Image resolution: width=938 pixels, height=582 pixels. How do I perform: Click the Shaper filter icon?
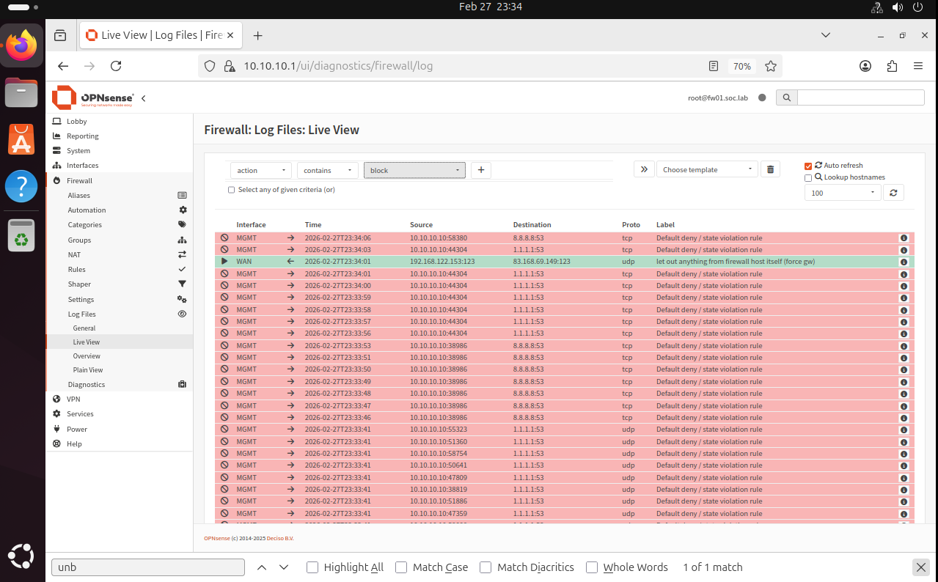[x=182, y=284]
